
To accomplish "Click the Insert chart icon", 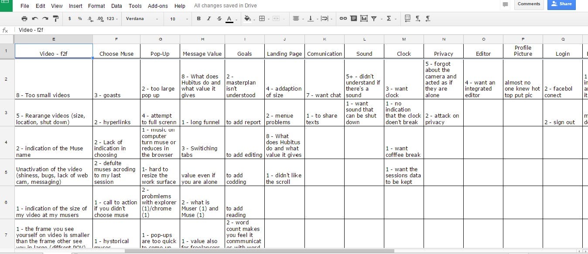I will click(363, 19).
